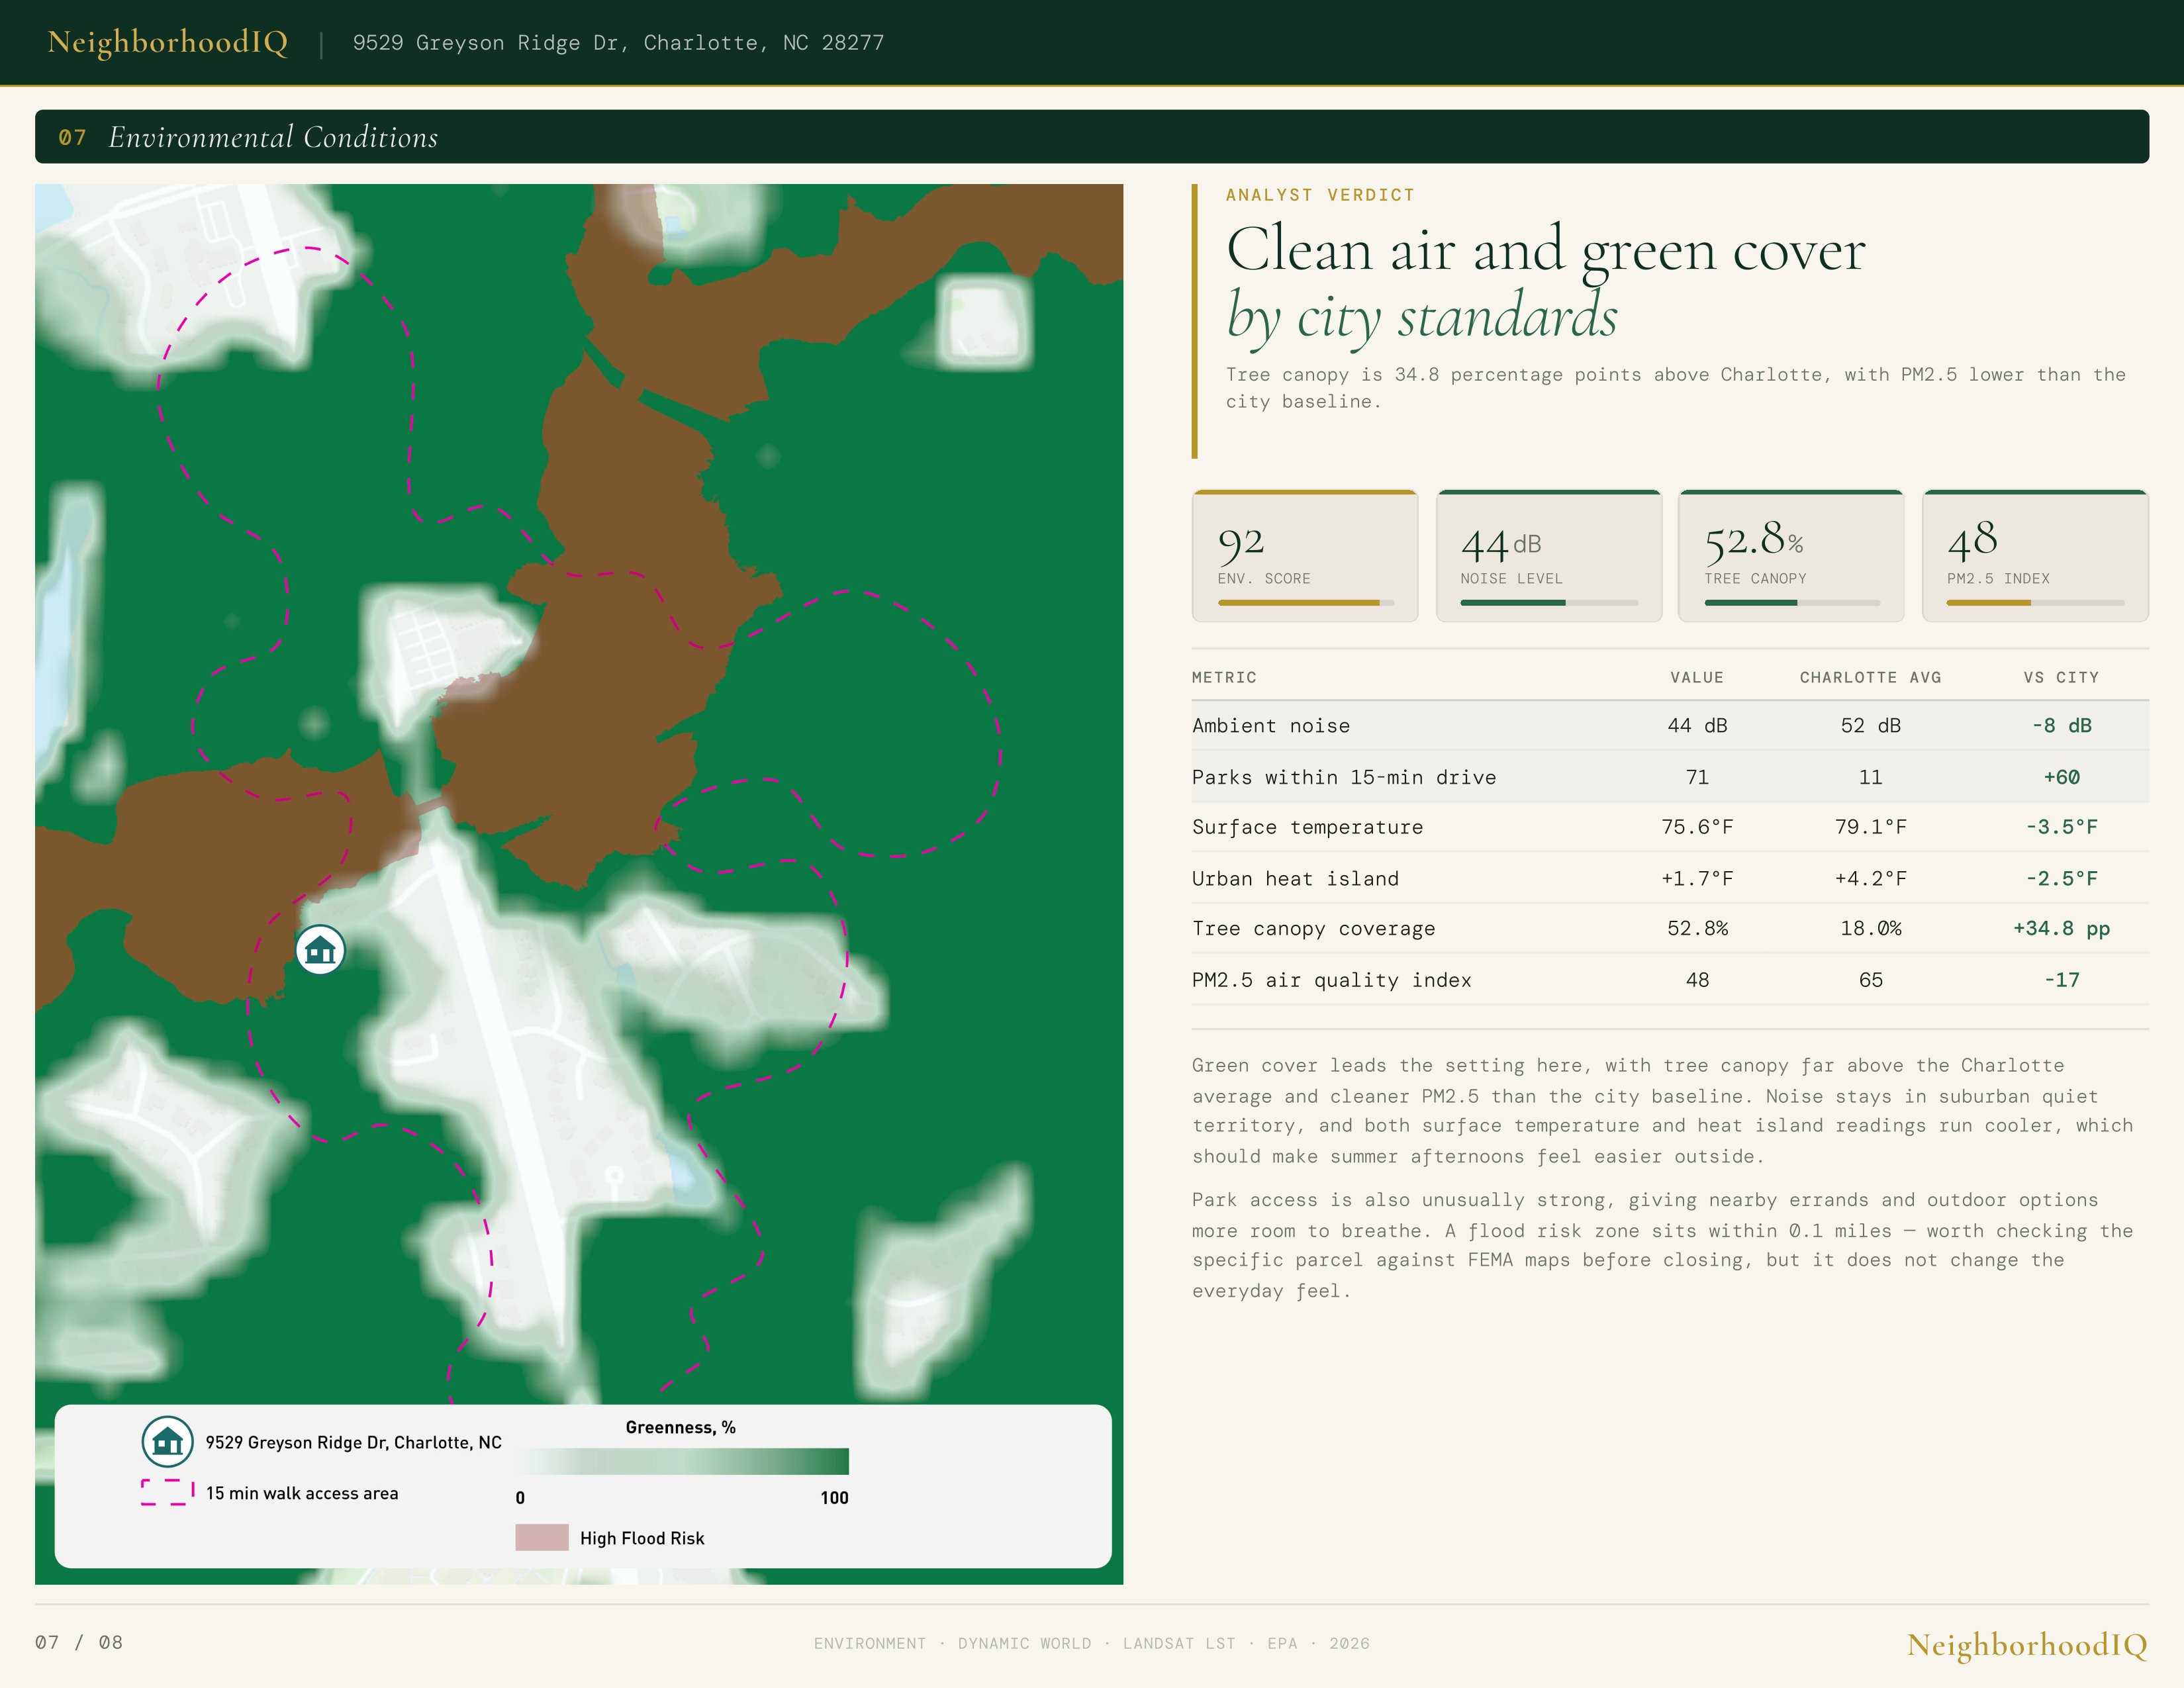Click the Surface temperature row label
The width and height of the screenshot is (2184, 1688).
[1307, 827]
